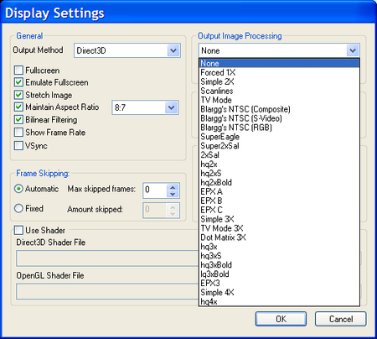
Task: Select Blargg's NTSC (RGB)
Action: click(x=279, y=128)
